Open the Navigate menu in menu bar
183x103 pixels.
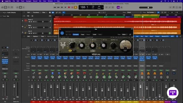point(29,1)
